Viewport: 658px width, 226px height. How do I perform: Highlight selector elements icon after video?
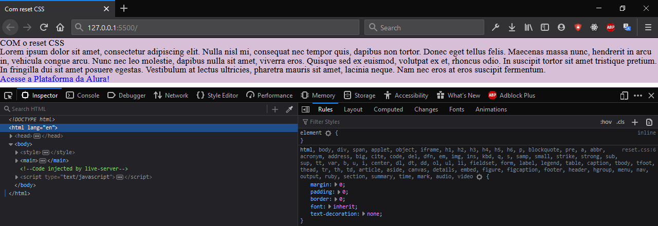479,177
